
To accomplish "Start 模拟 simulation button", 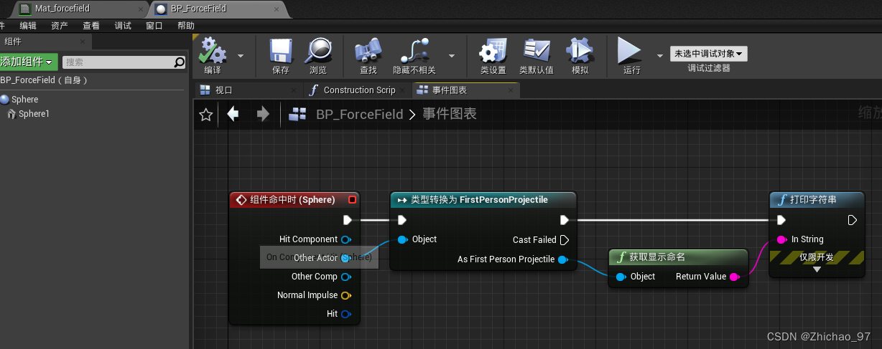I will pos(580,56).
